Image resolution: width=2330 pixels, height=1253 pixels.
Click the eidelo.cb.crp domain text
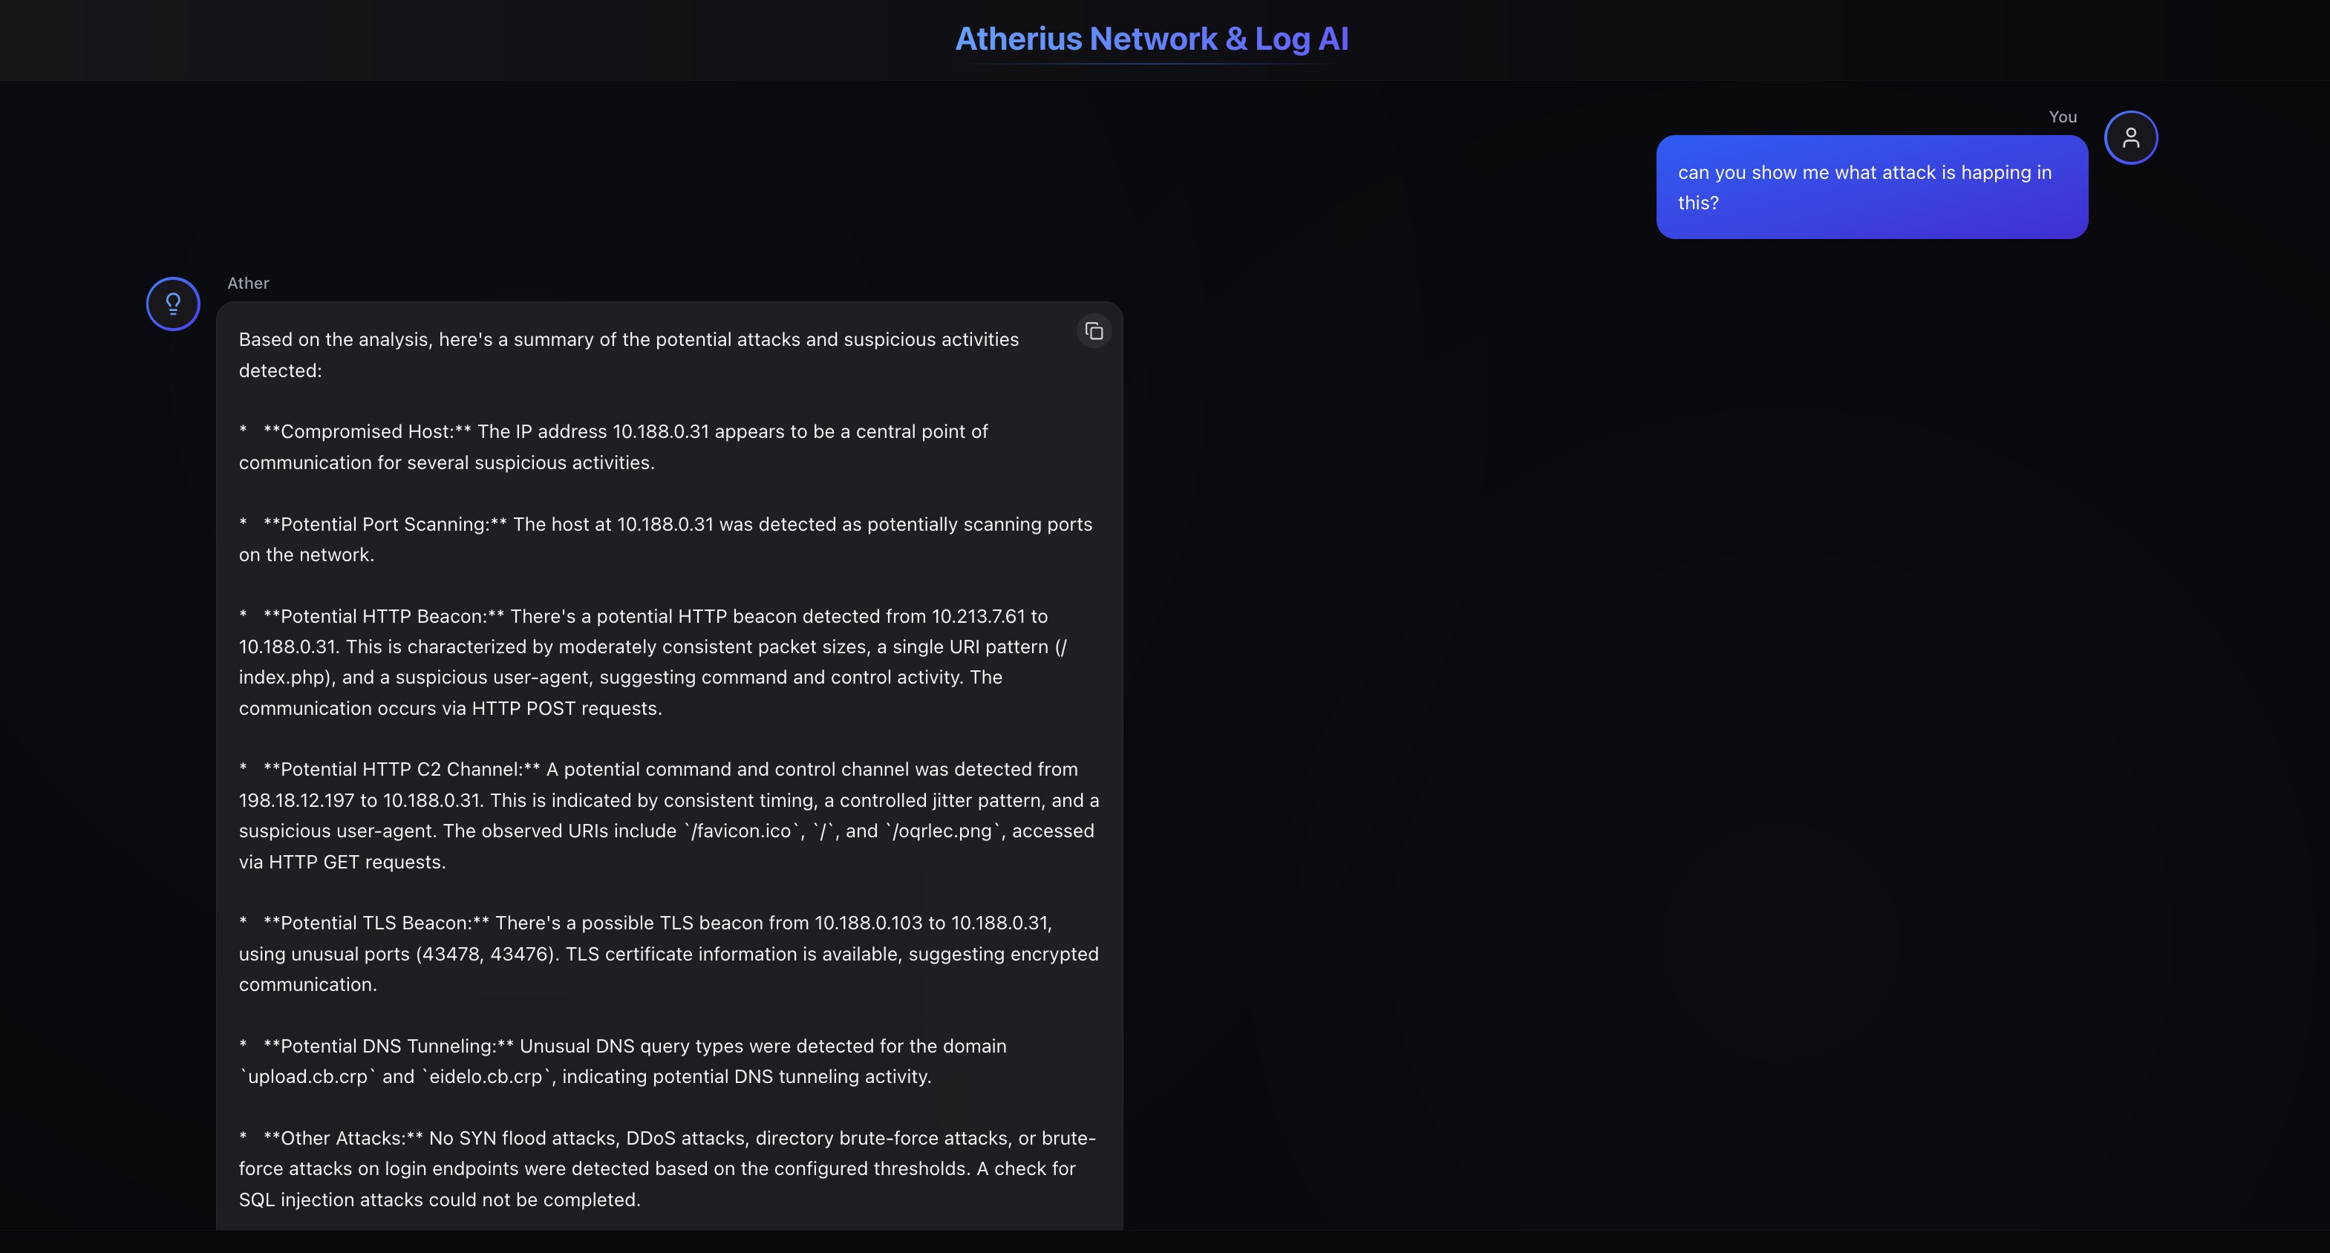click(x=486, y=1077)
